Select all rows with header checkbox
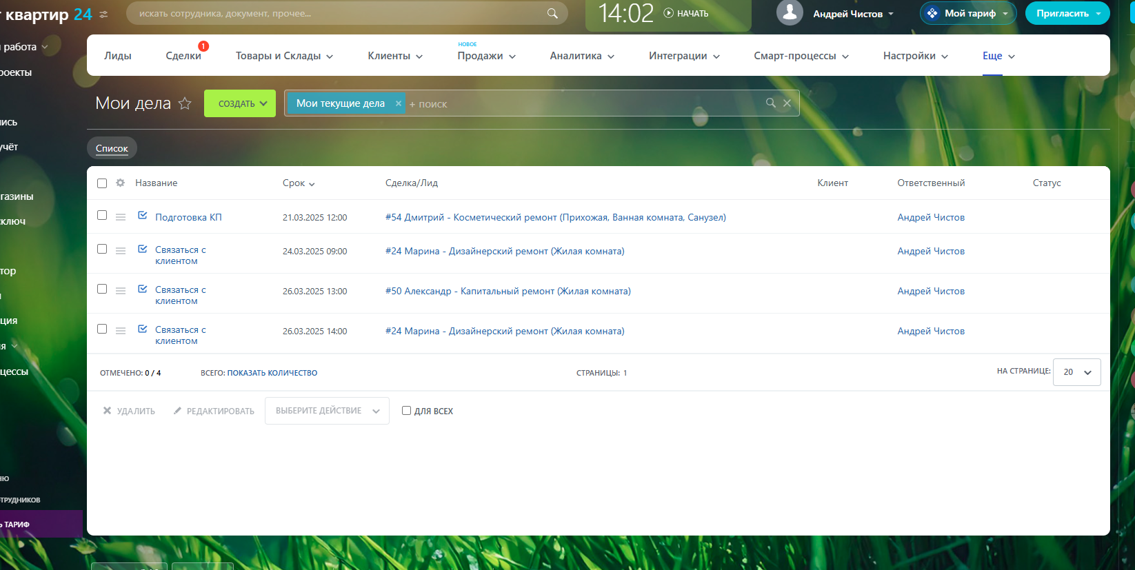 coord(102,183)
